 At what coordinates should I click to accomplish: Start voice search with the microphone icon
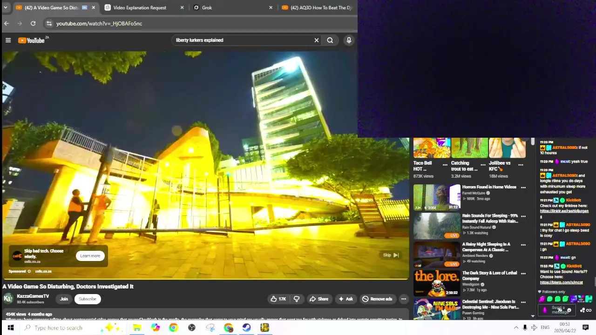(x=349, y=40)
